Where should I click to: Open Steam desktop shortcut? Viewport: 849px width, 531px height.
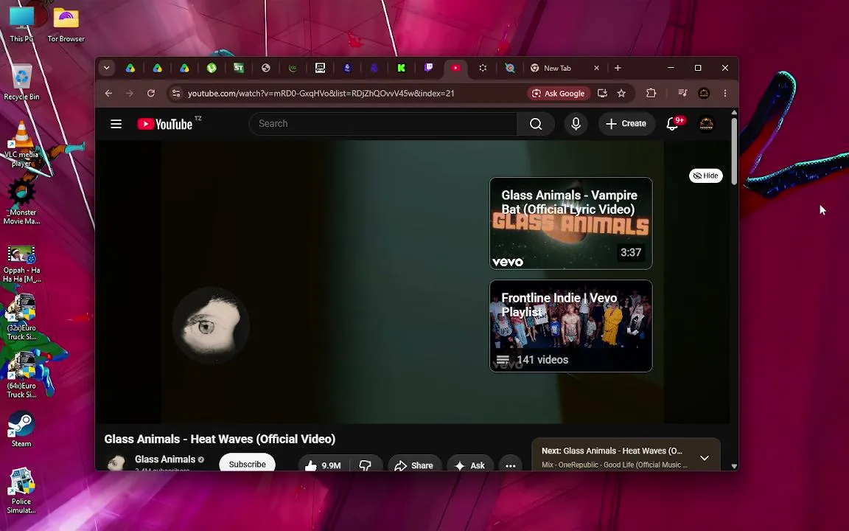click(21, 429)
